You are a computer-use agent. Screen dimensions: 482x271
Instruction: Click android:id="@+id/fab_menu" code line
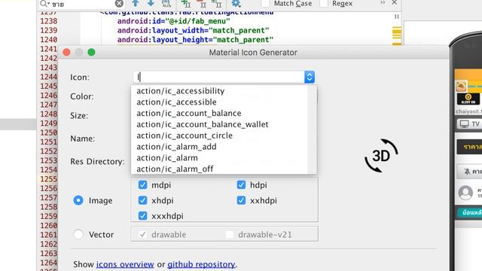pyautogui.click(x=173, y=21)
